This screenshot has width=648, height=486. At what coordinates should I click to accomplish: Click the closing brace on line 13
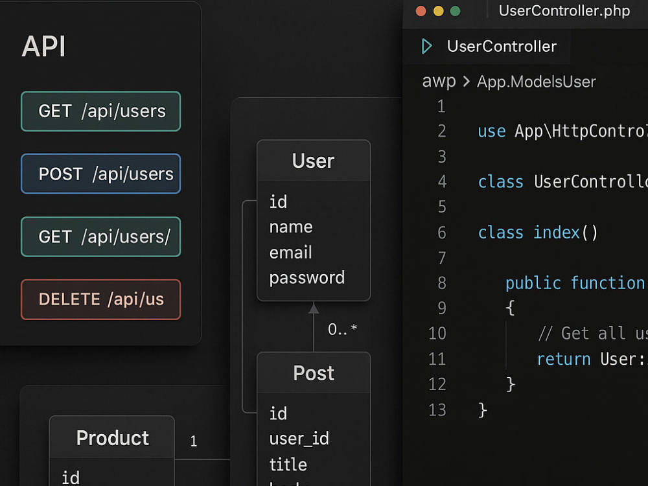coord(482,410)
